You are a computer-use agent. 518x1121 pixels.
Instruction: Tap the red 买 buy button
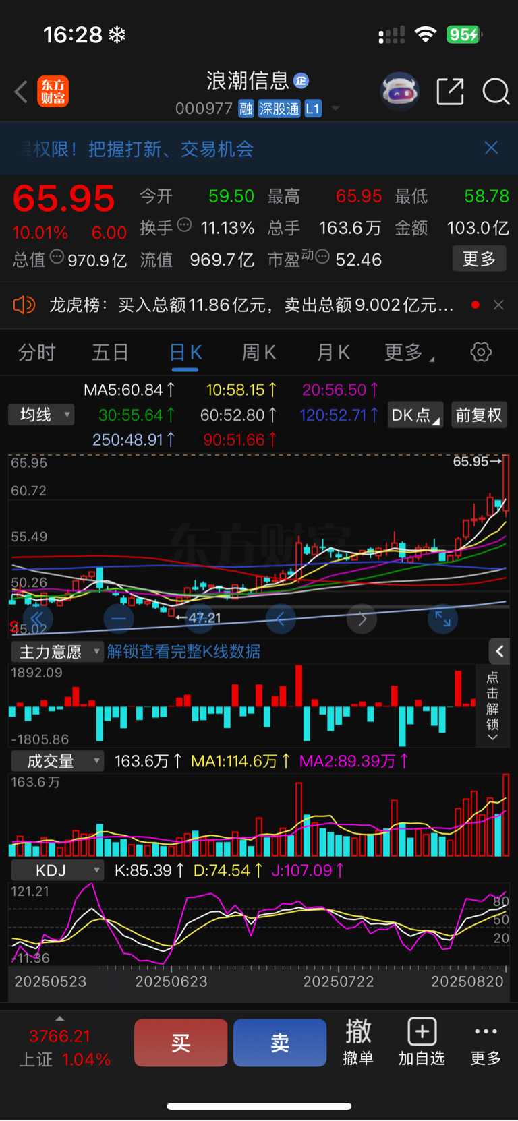[x=181, y=1043]
